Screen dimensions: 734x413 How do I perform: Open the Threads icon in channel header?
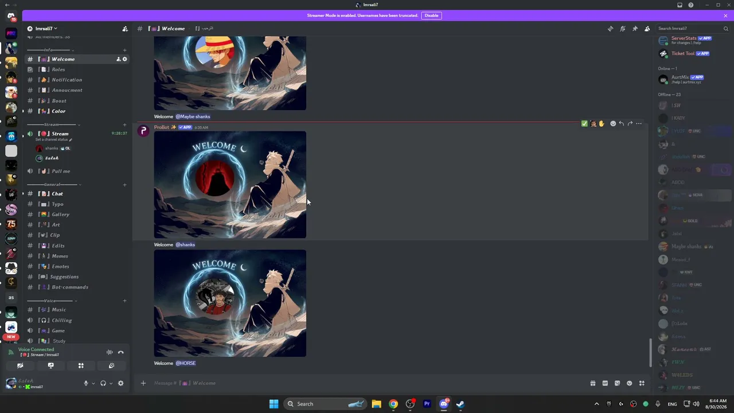click(x=610, y=29)
